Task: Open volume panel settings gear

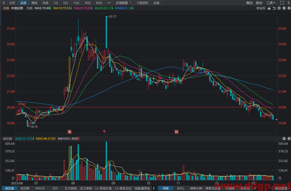Action: (289, 139)
